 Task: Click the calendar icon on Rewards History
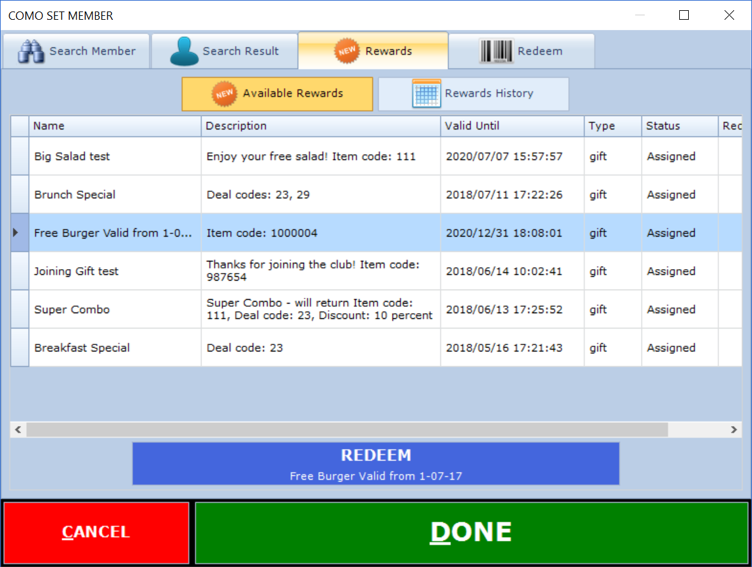tap(426, 94)
